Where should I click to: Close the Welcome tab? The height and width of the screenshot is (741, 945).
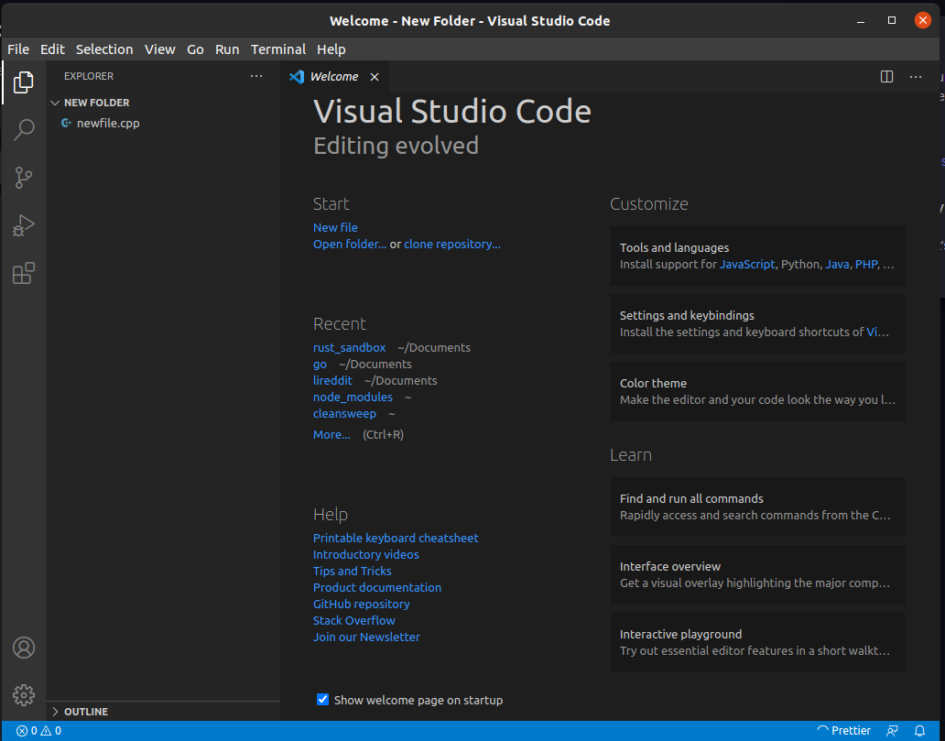click(375, 77)
